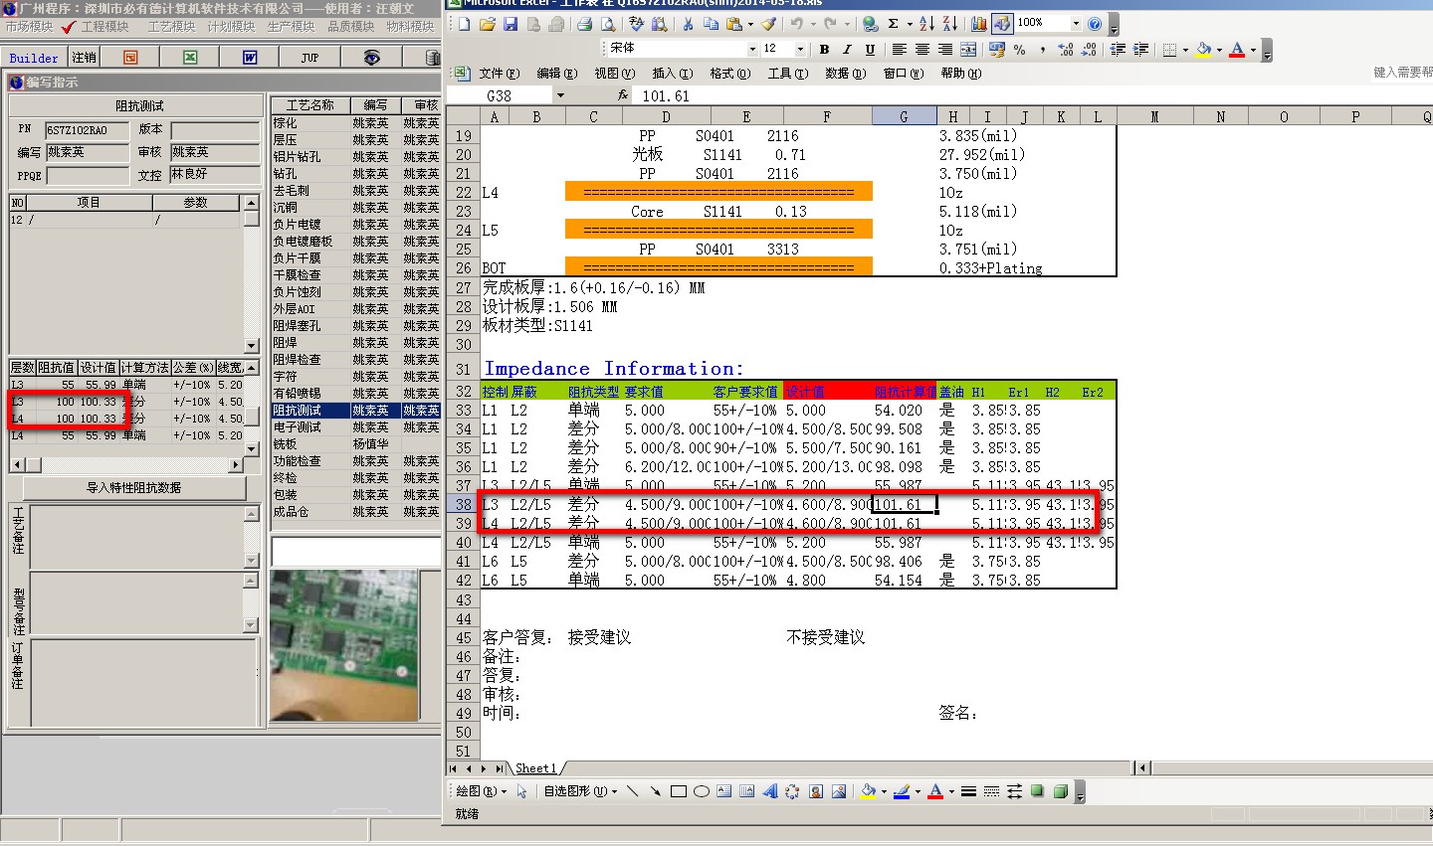1433x846 pixels.
Task: Open the Undo history dropdown arrow
Action: [813, 24]
